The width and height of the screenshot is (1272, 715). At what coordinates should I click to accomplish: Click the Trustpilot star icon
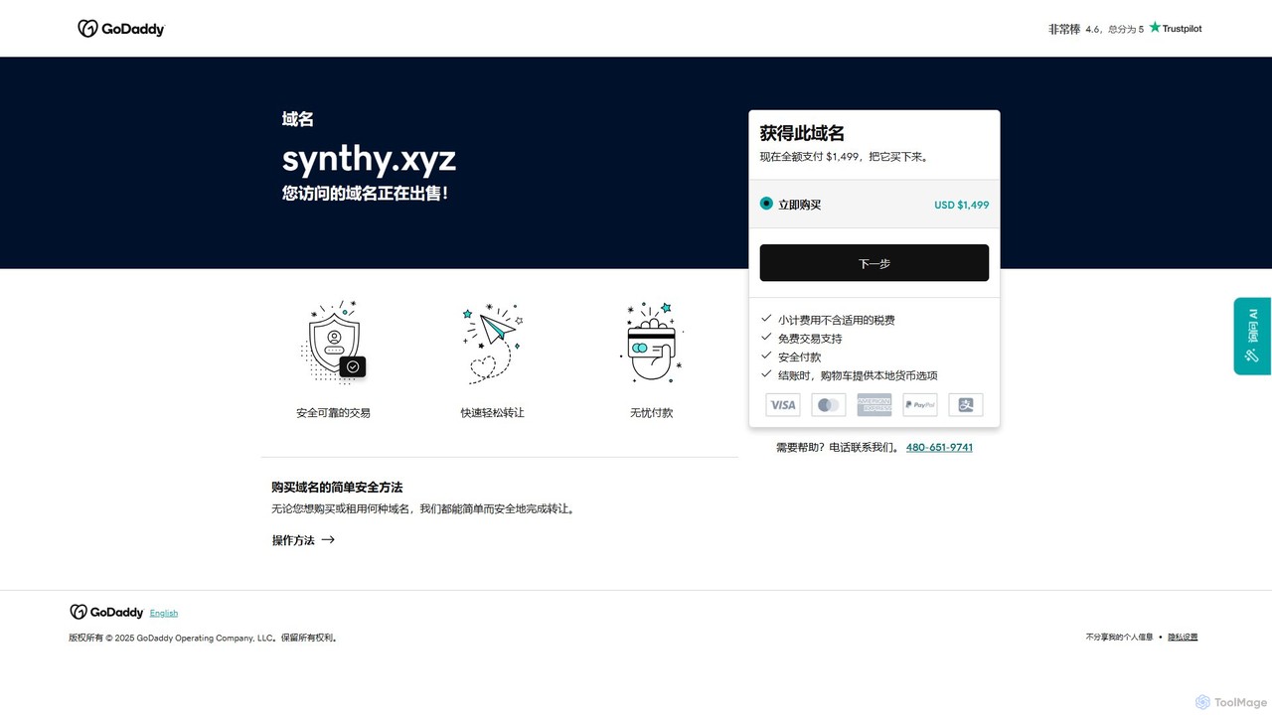[x=1155, y=28]
